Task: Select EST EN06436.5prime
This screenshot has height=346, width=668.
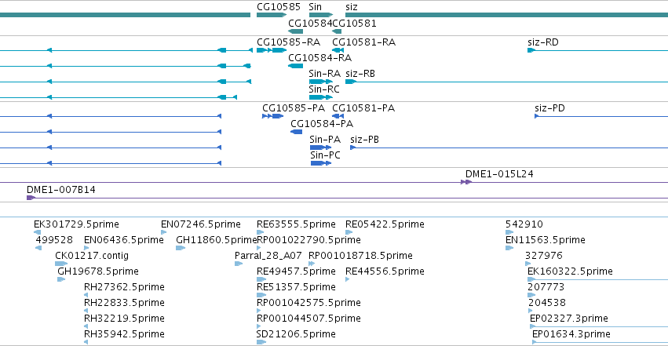Action: click(86, 248)
